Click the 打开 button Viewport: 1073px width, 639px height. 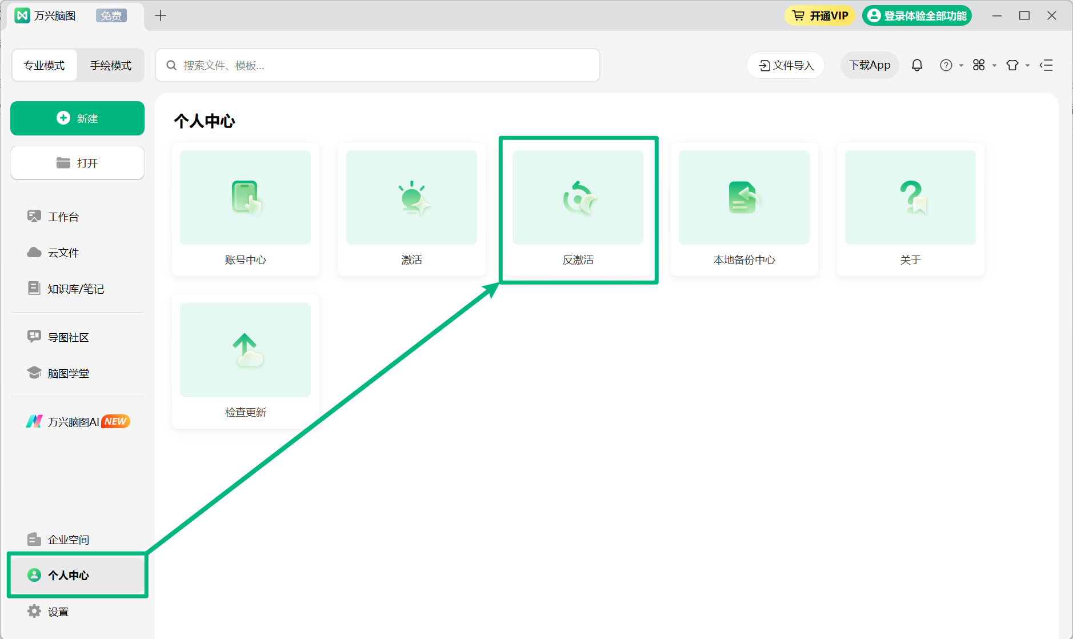[78, 163]
